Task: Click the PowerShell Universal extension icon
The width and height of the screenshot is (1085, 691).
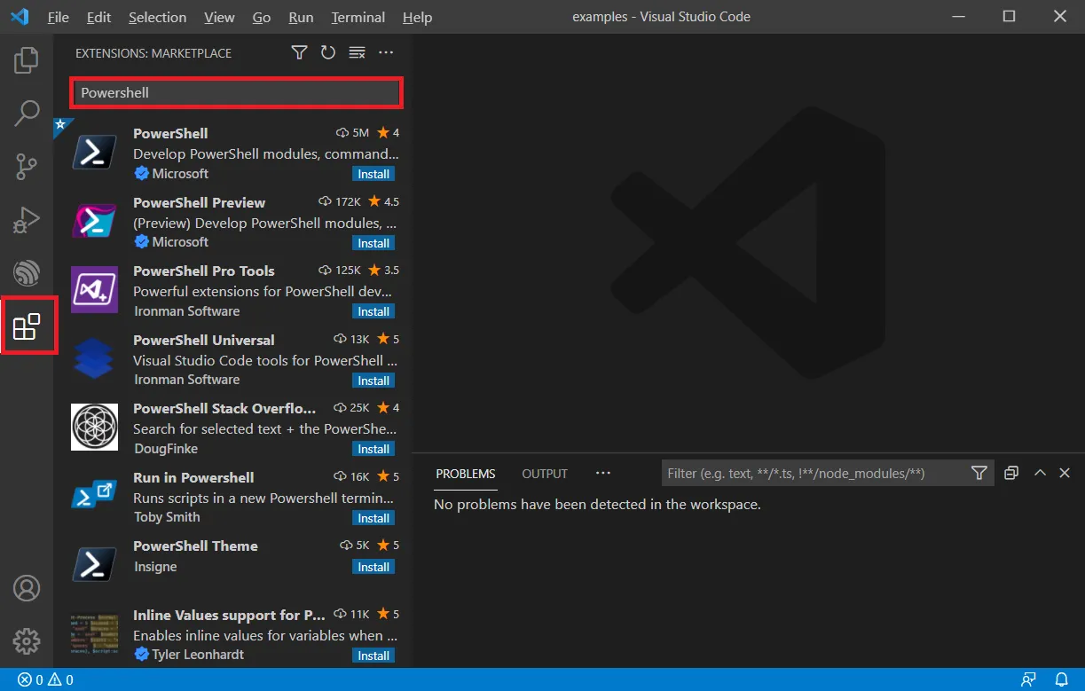Action: pyautogui.click(x=94, y=358)
